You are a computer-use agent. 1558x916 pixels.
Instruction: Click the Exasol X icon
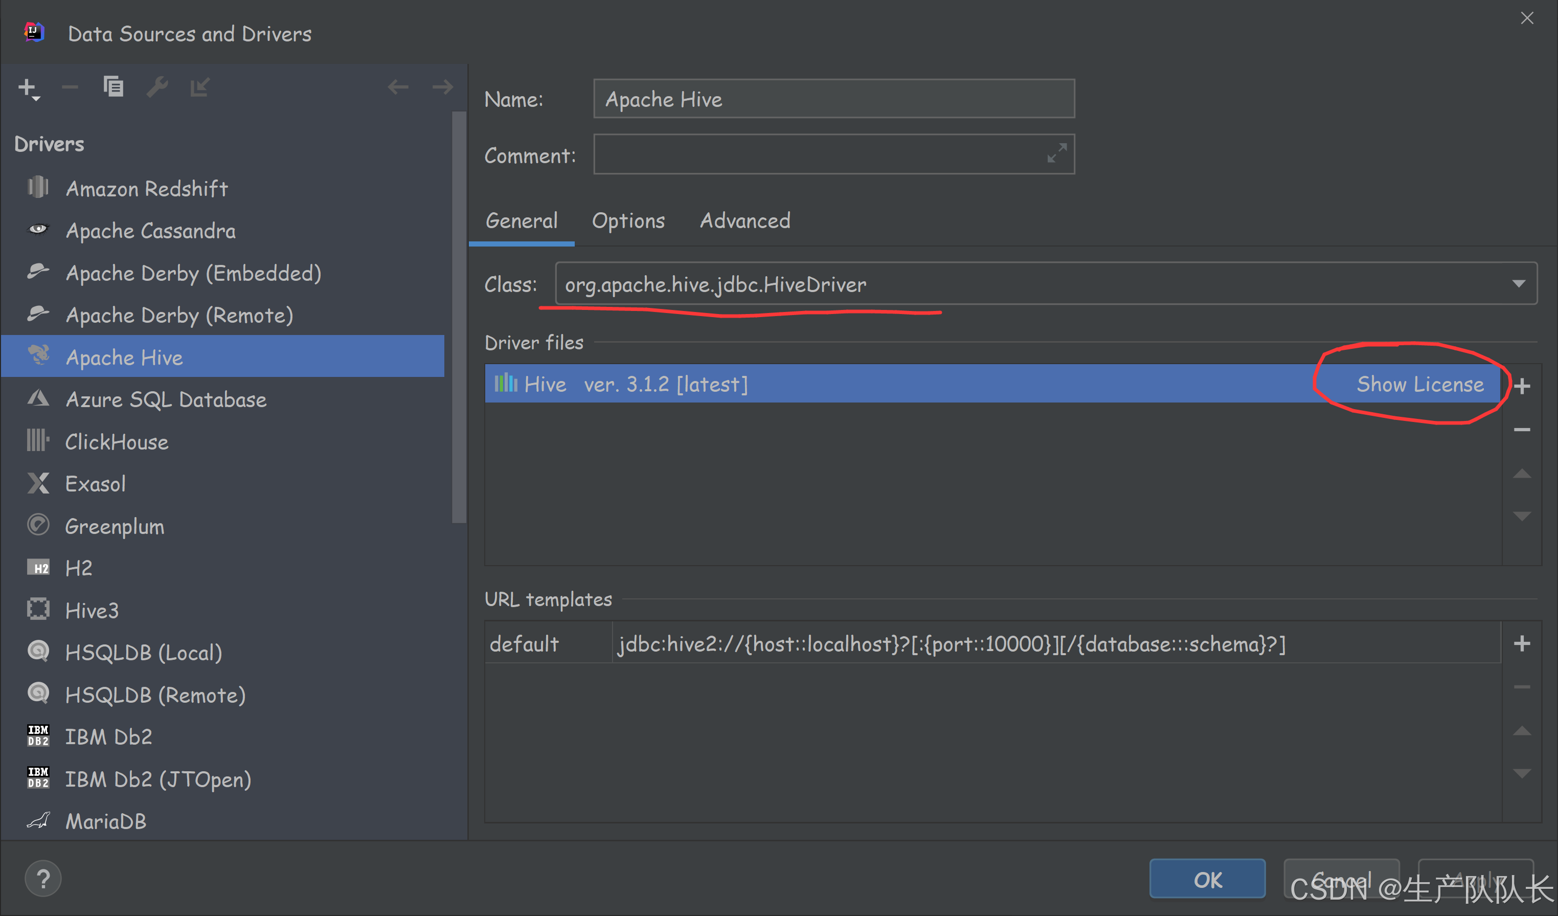[x=38, y=483]
